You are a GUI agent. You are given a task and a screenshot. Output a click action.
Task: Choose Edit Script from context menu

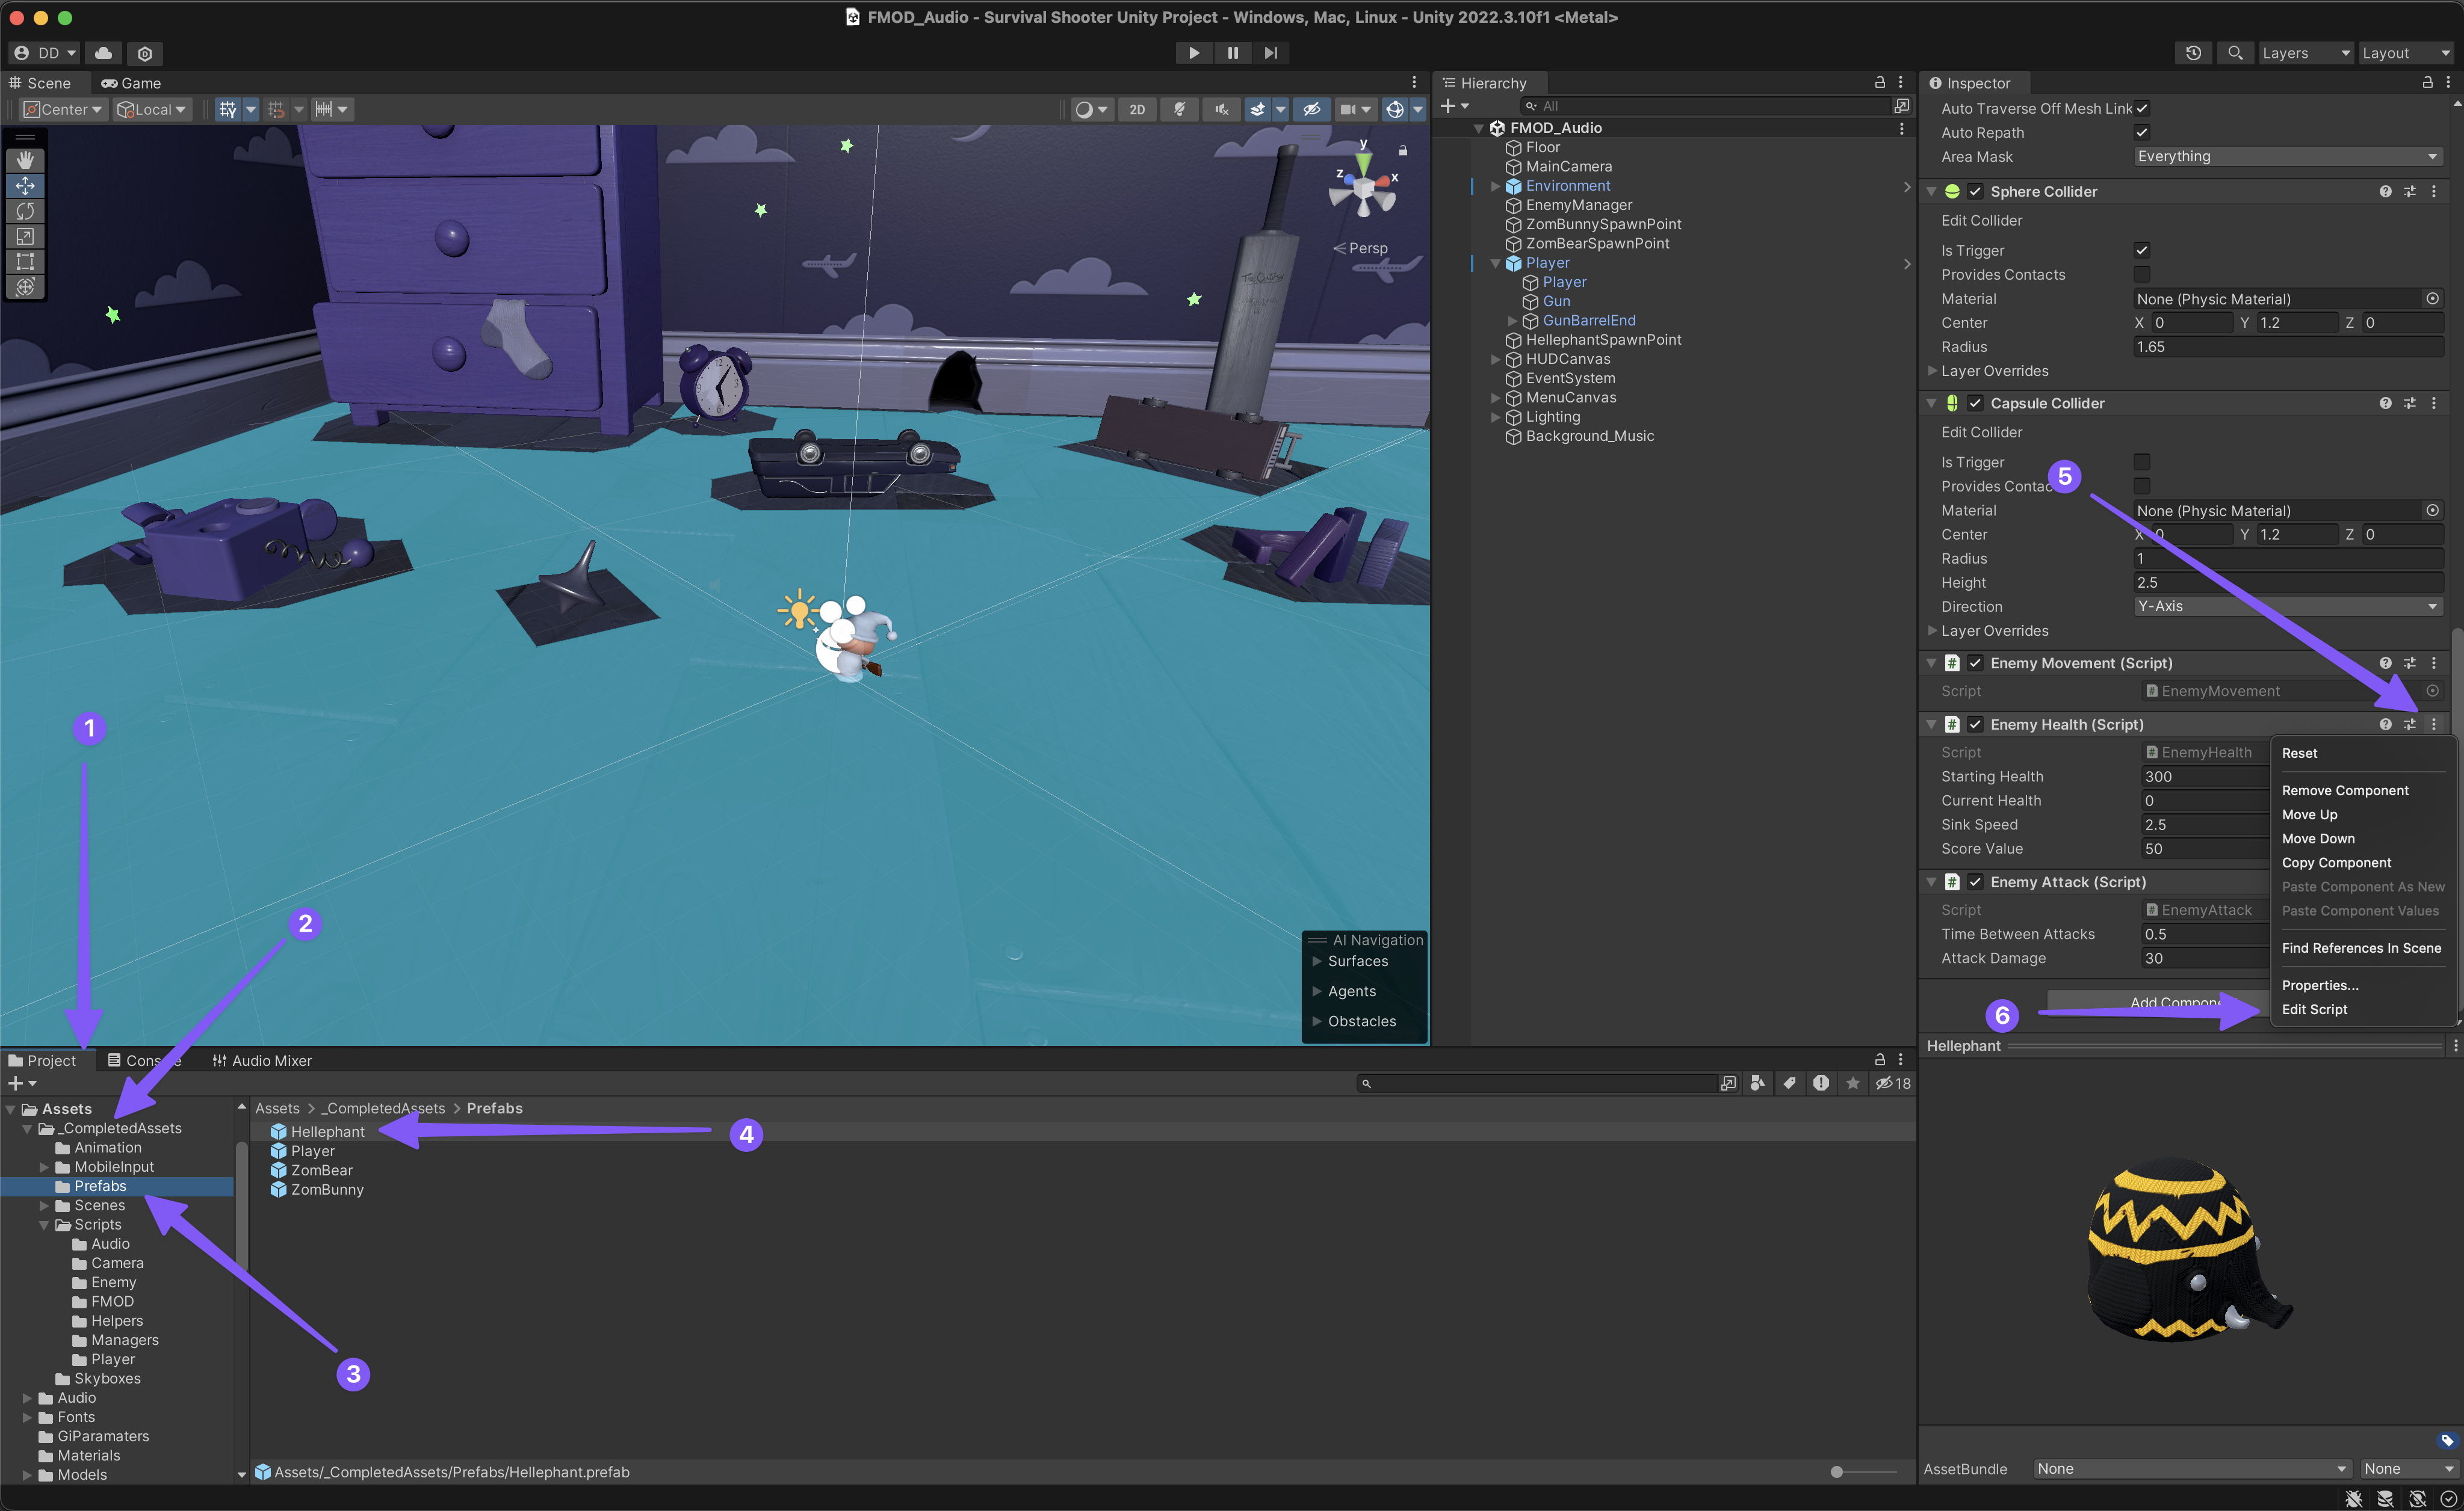tap(2314, 1009)
